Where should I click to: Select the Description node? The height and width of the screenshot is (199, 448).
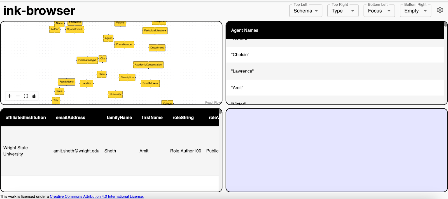pos(127,77)
